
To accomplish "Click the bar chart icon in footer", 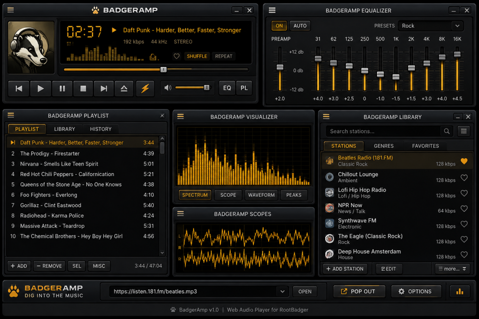I will tap(460, 292).
